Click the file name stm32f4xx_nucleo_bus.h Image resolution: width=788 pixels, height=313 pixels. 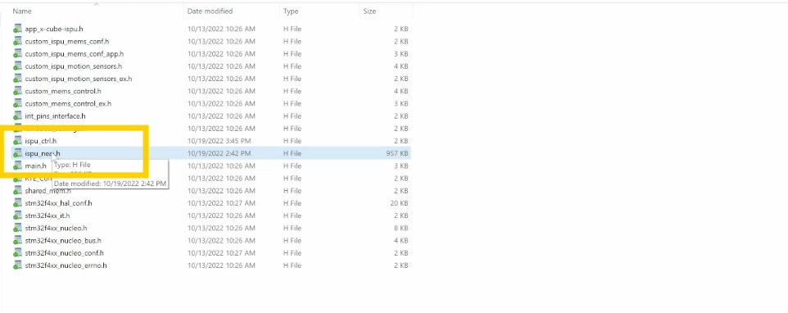point(63,240)
